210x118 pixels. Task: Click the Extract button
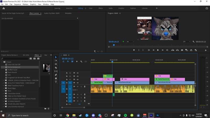pos(177,50)
